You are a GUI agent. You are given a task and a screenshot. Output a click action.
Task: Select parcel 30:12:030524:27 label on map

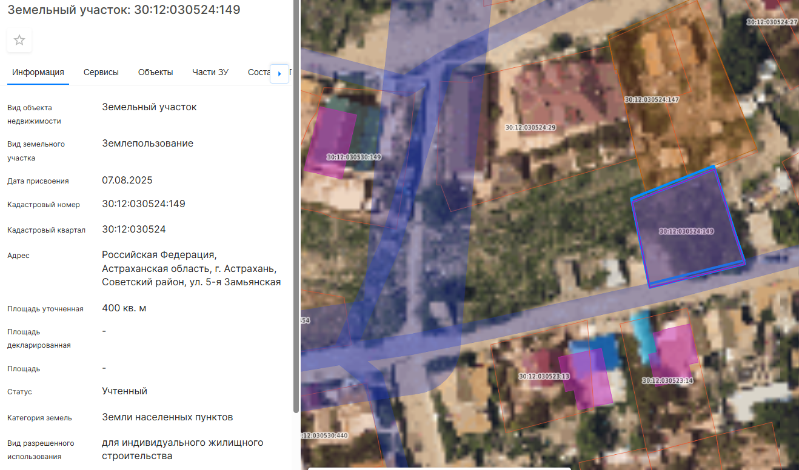click(x=772, y=22)
